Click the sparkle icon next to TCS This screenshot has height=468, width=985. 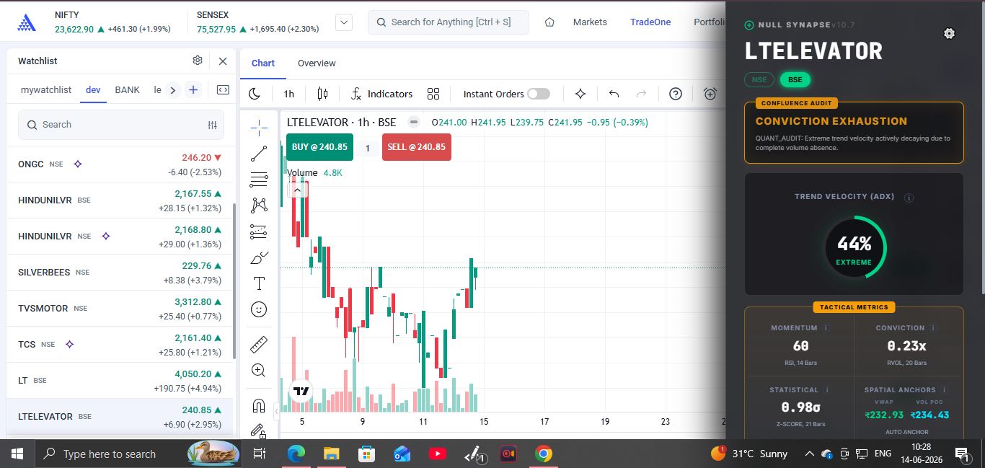(69, 344)
